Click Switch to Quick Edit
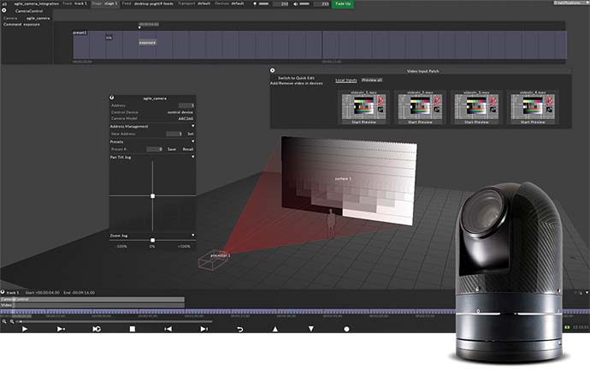This screenshot has height=376, width=590. pos(296,78)
